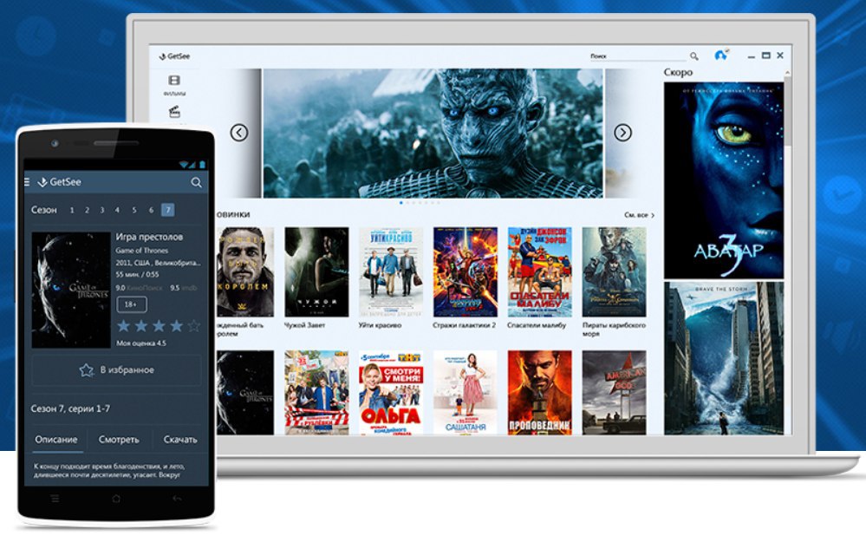
Task: Open the Спасатели малибу poster
Action: point(539,271)
